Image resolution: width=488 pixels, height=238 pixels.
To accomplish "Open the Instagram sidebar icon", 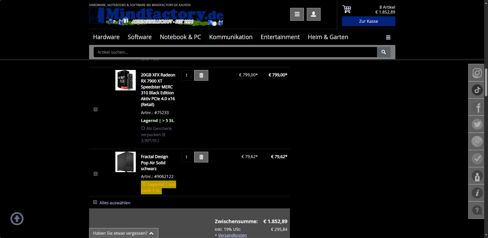I will coord(477,73).
